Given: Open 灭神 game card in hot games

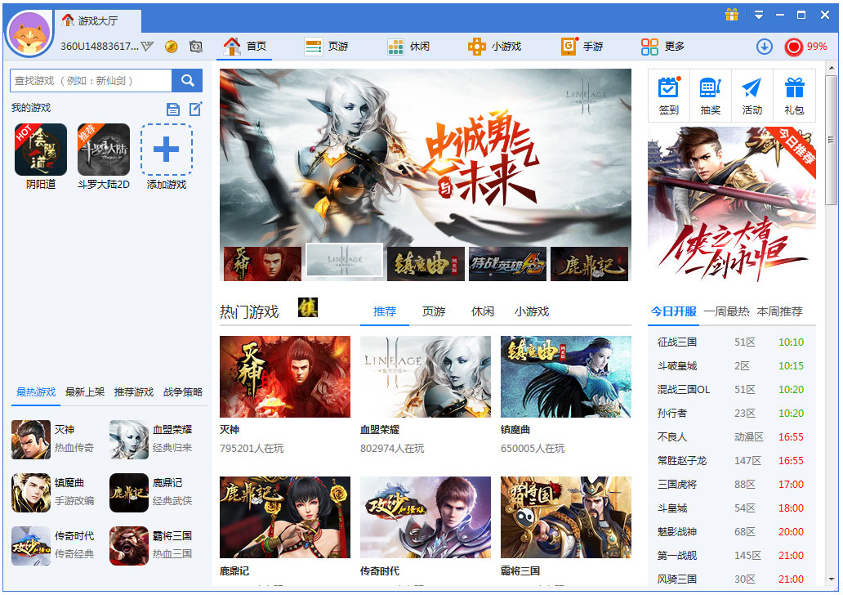Looking at the screenshot, I should (285, 377).
